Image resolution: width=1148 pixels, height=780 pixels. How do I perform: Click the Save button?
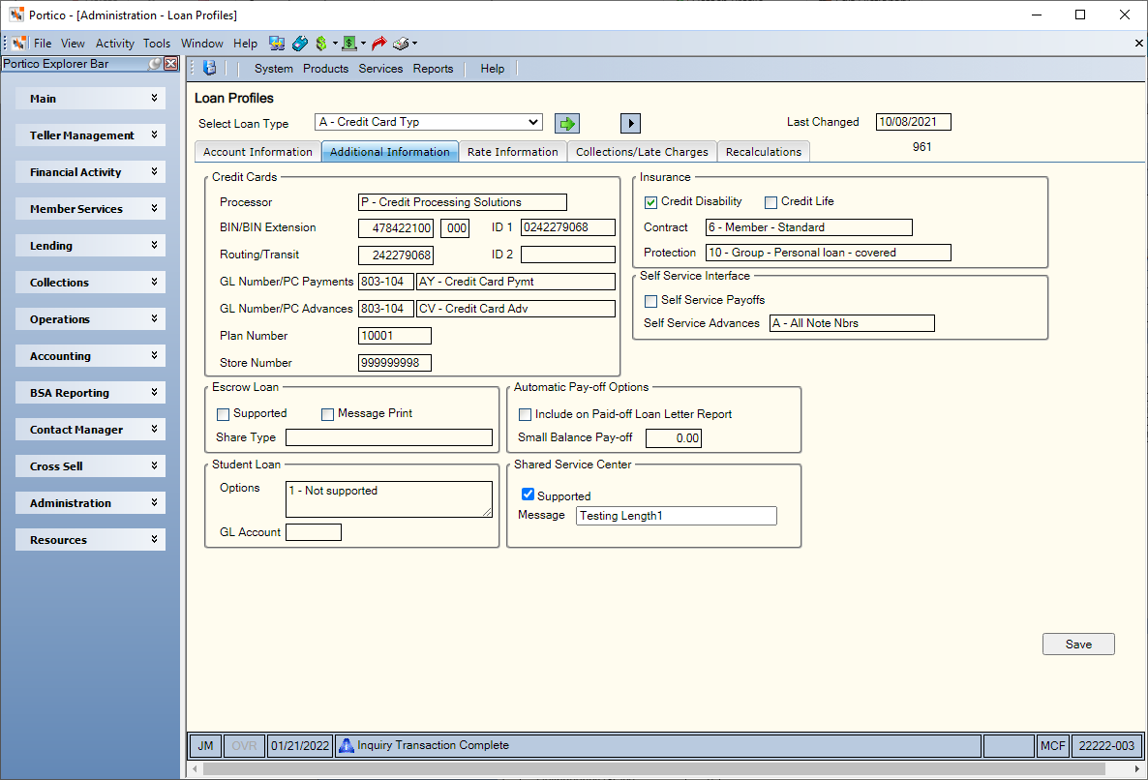(x=1077, y=644)
